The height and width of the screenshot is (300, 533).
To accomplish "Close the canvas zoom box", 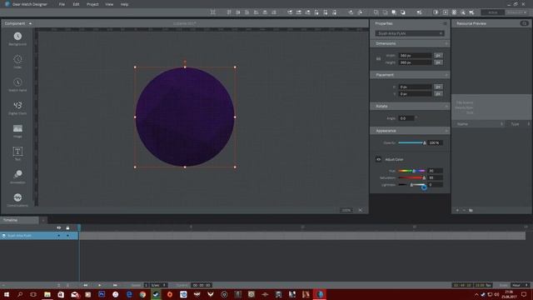I will click(x=361, y=210).
